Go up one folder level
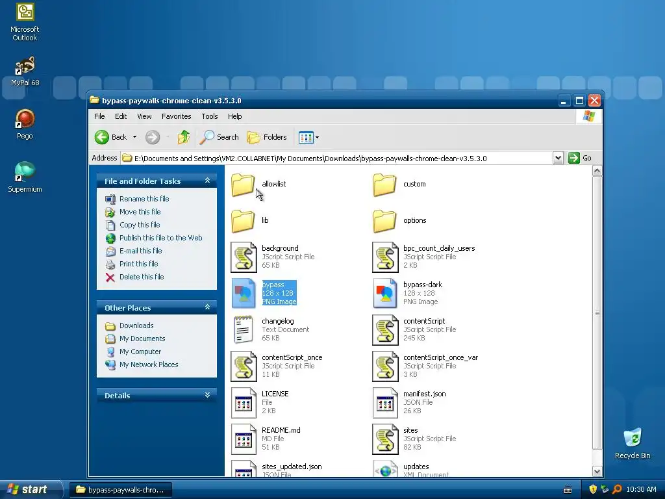 (184, 137)
